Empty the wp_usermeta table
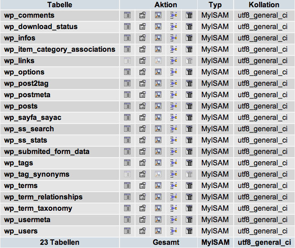 [x=189, y=219]
